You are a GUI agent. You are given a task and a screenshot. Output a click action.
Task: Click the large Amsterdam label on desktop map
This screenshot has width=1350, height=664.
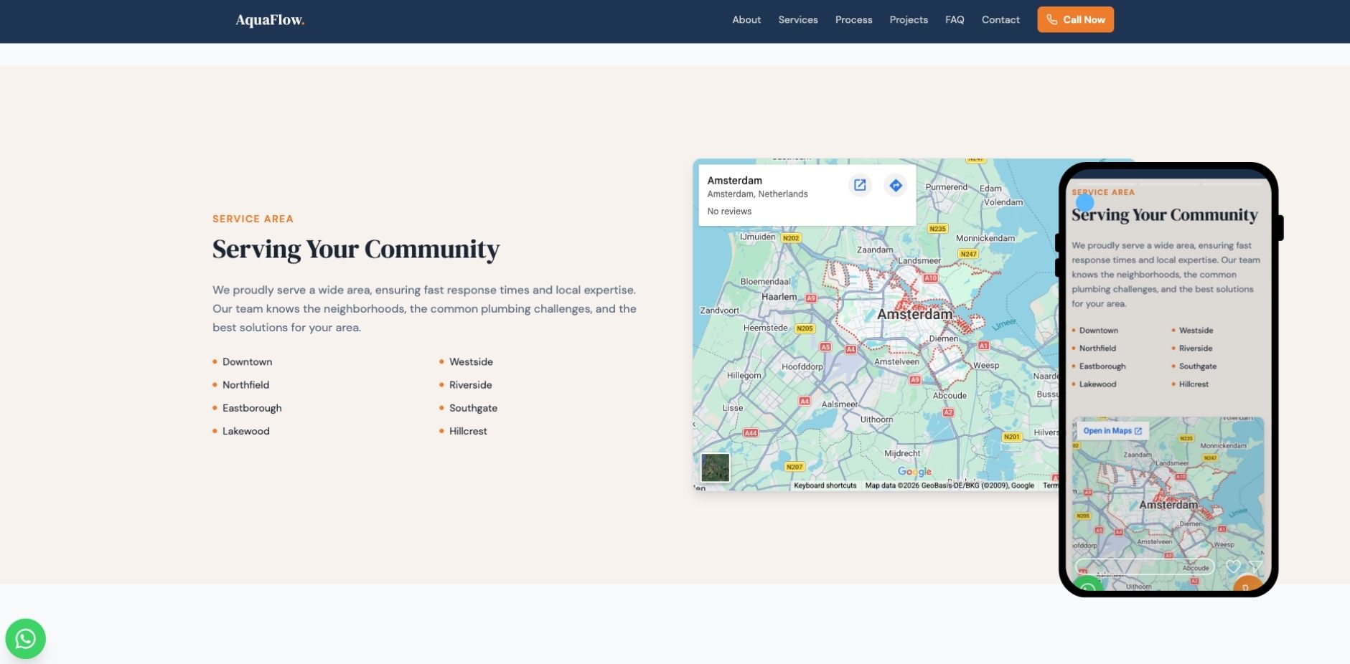tap(915, 314)
